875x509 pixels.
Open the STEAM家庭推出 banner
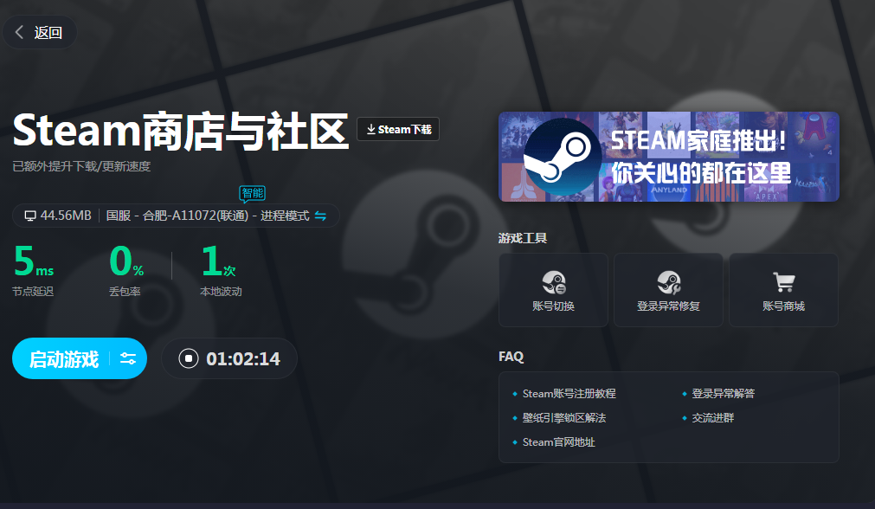(668, 157)
